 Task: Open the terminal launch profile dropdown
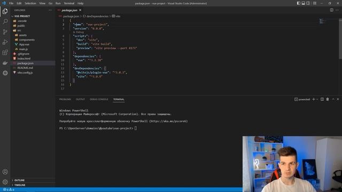coord(317,100)
